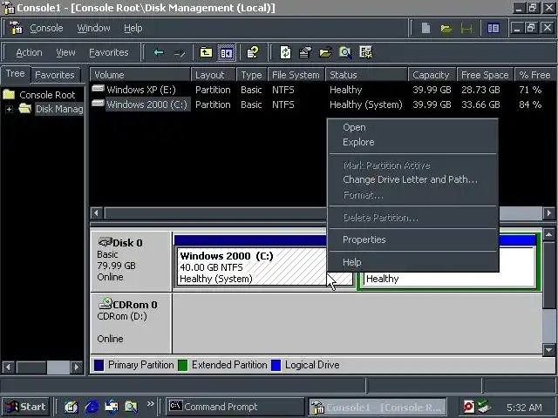
Task: Sort by the File System column header
Action: pos(296,75)
